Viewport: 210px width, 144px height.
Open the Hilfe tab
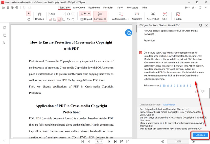(145, 8)
